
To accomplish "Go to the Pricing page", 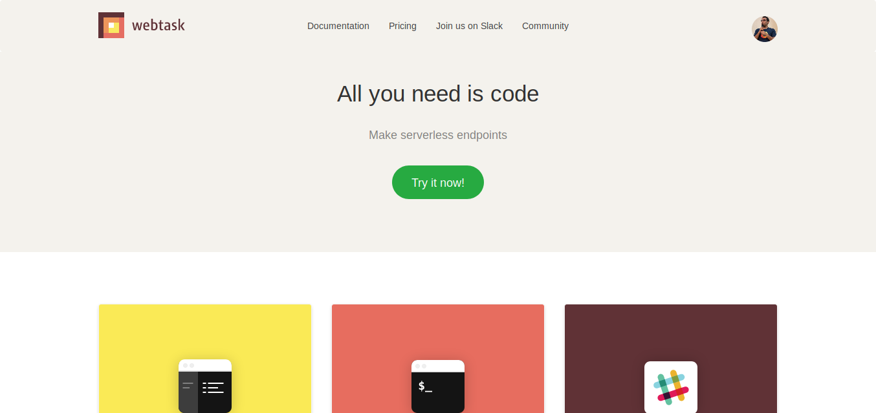I will click(x=402, y=26).
